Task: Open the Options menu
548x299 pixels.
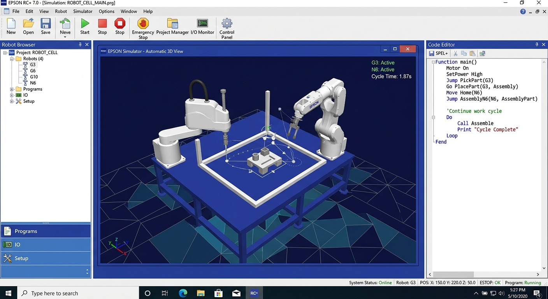Action: [x=107, y=11]
